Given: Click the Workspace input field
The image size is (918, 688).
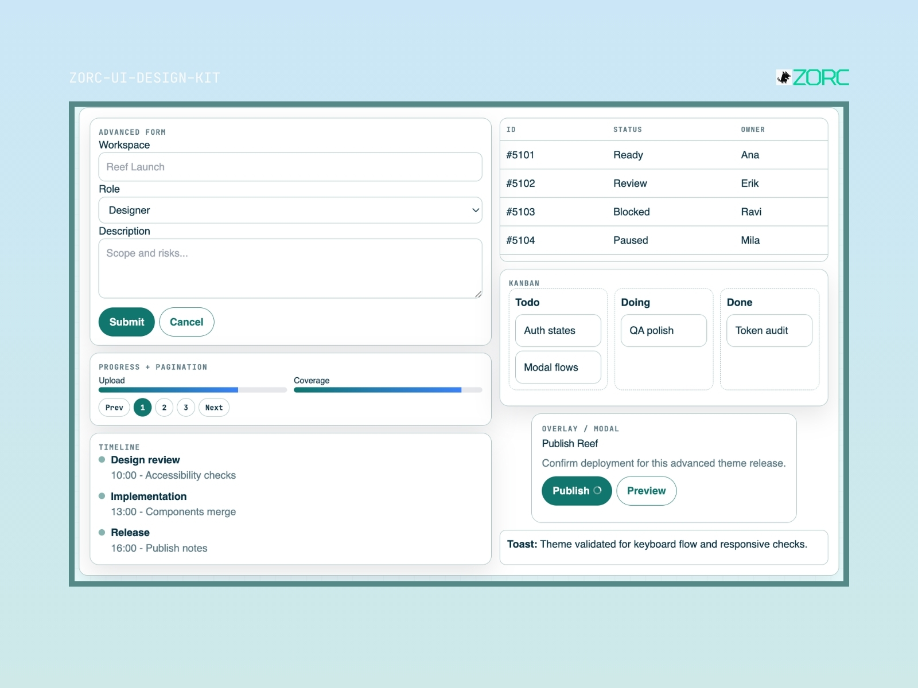Looking at the screenshot, I should point(290,167).
